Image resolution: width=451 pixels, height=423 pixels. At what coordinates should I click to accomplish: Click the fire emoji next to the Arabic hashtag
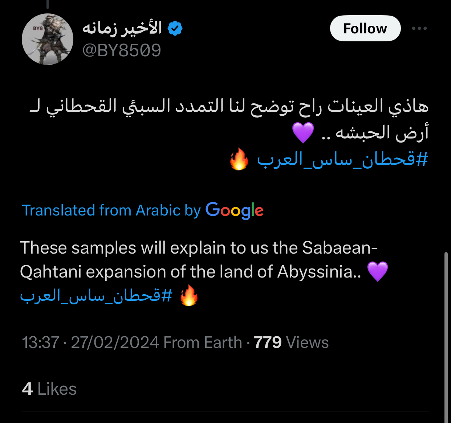(239, 159)
